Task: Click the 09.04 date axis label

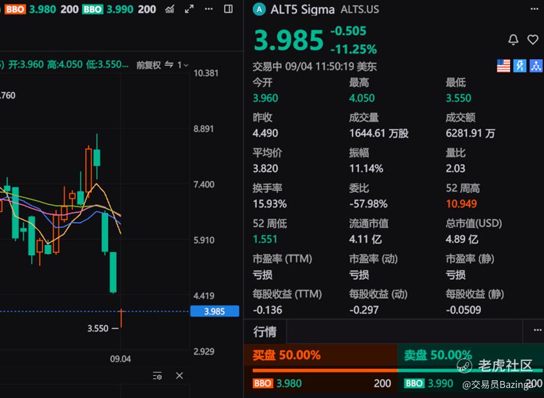Action: pyautogui.click(x=120, y=359)
